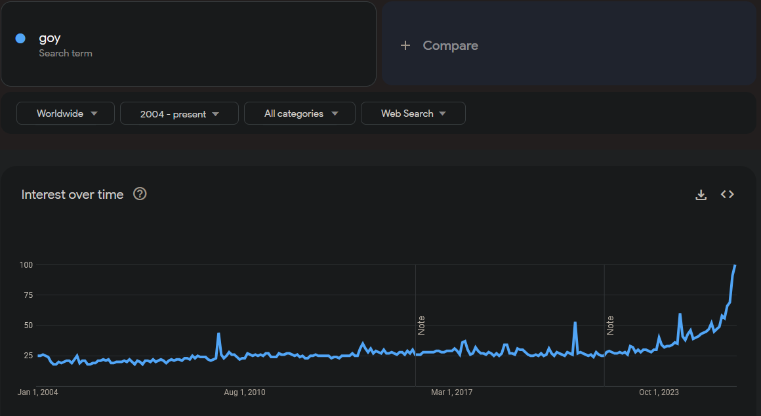Click the Oct 1, 2023 axis label
Viewport: 761px width, 416px height.
[659, 392]
